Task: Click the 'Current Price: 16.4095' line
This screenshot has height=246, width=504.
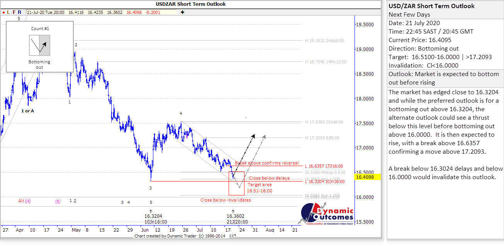Action: (420, 40)
